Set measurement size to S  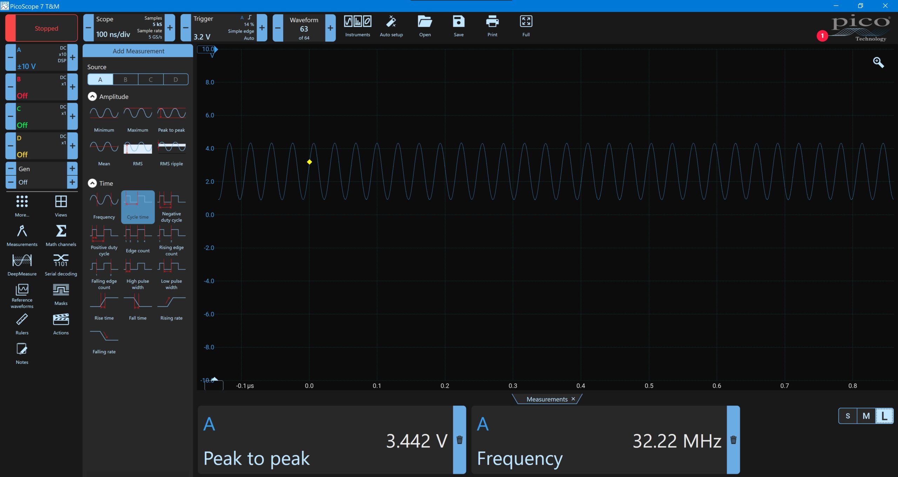[848, 416]
